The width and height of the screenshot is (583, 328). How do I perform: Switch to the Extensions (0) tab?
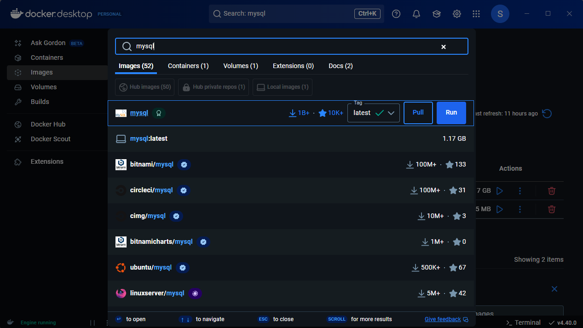293,66
